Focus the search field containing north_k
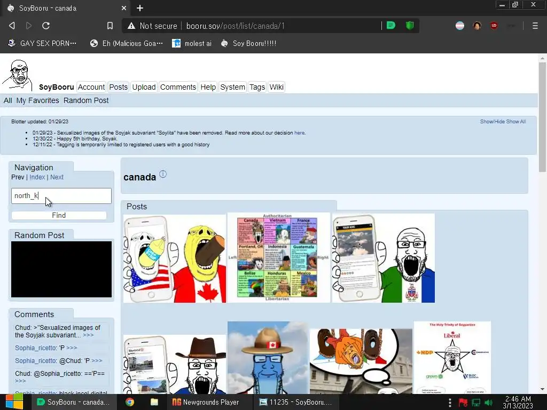The width and height of the screenshot is (547, 410). [x=61, y=195]
